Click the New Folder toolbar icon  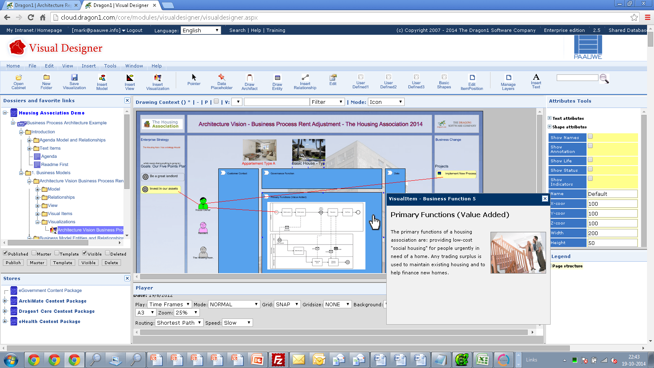46,81
